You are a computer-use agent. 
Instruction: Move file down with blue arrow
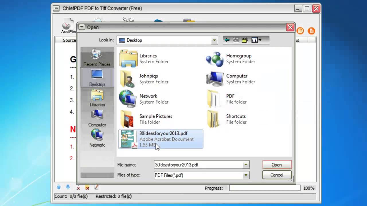(x=68, y=187)
